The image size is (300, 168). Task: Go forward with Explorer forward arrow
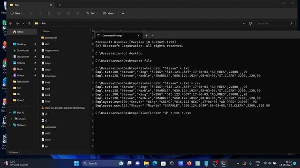pos(17,23)
